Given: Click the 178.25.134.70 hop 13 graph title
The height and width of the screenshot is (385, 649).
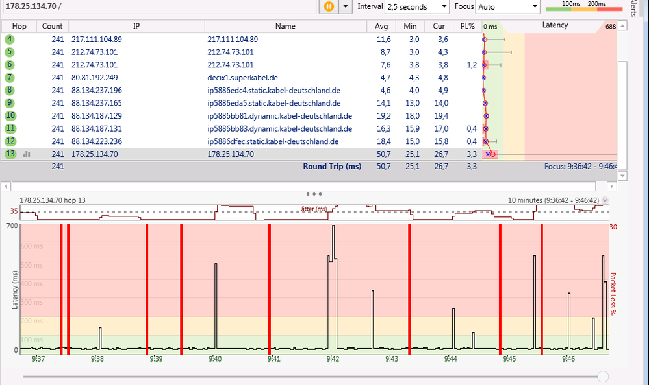Looking at the screenshot, I should [x=53, y=200].
